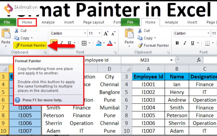Switch to Analyze tab in right window
The width and height of the screenshot is (217, 136).
tap(171, 22)
